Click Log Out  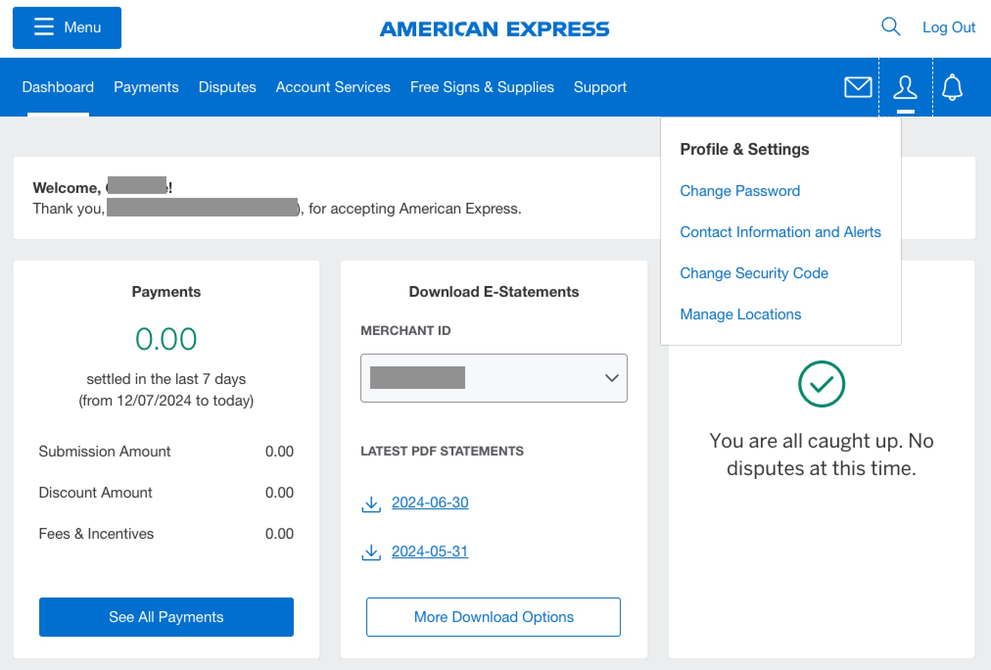coord(949,27)
